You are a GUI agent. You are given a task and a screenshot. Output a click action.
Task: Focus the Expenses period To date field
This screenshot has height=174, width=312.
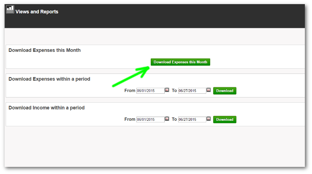pyautogui.click(x=192, y=91)
